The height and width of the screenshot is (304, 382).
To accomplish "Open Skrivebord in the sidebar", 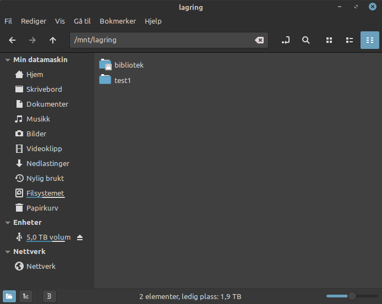I will (x=47, y=89).
